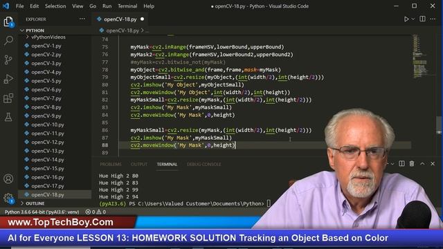443x249 pixels.
Task: Open openCV-1.py in the explorer
Action: click(46, 46)
